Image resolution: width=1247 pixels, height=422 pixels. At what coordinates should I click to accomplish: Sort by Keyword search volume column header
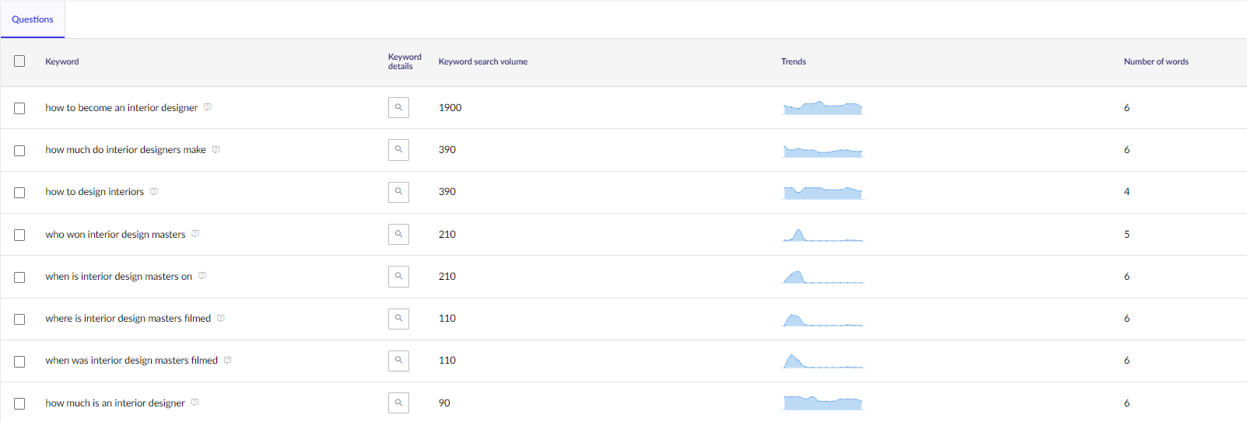click(x=483, y=61)
